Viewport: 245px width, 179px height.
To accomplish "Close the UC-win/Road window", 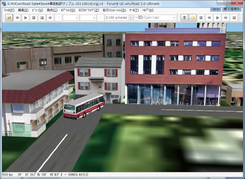I will (237, 3).
